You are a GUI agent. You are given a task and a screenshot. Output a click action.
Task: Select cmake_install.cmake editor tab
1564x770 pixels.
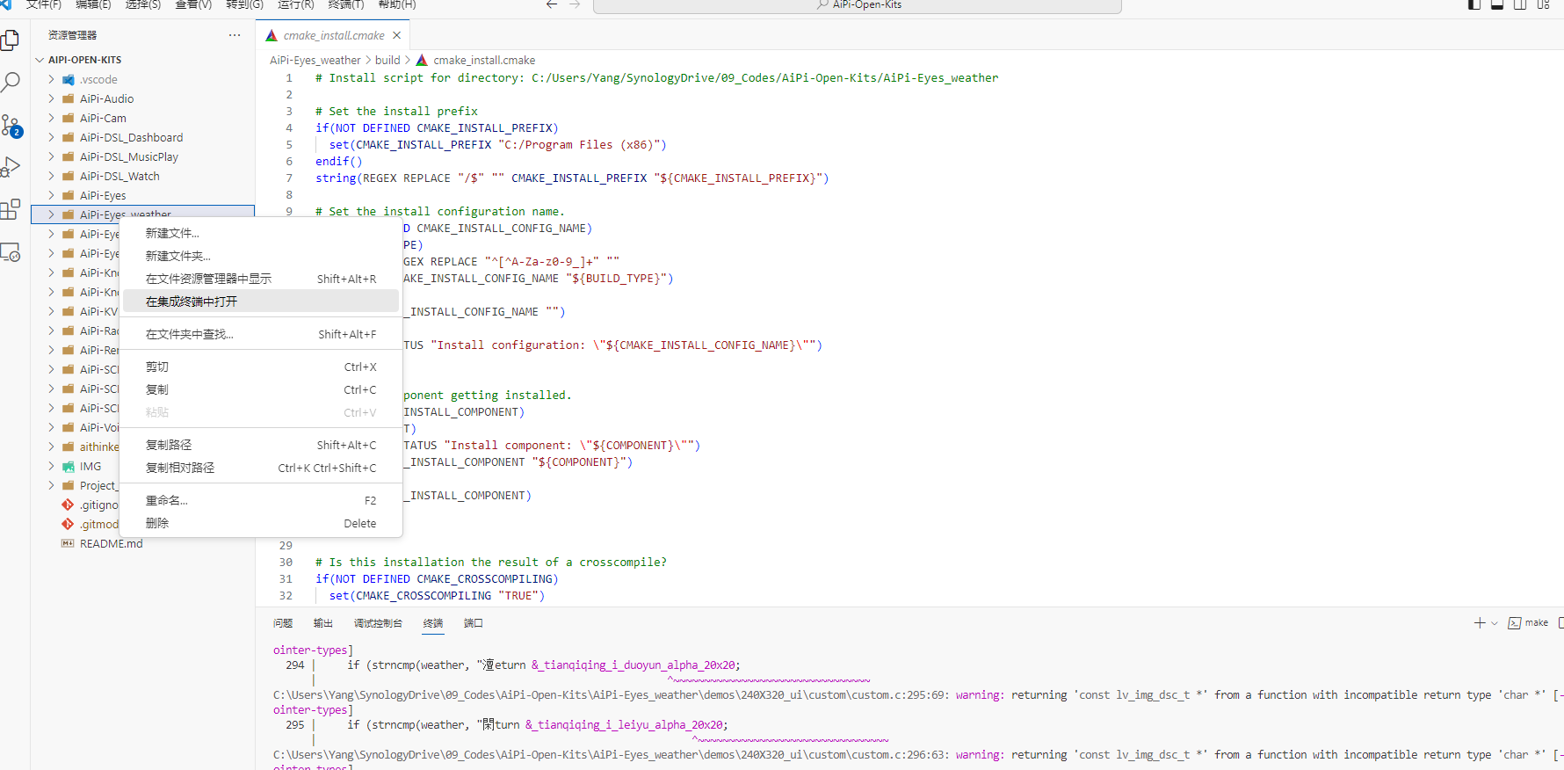point(334,35)
